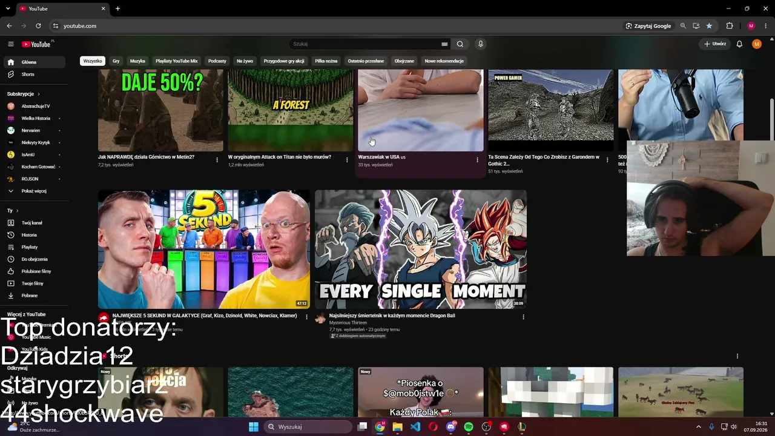Select the Muzyka filter chip
Screen dimensions: 775x436
[137, 61]
